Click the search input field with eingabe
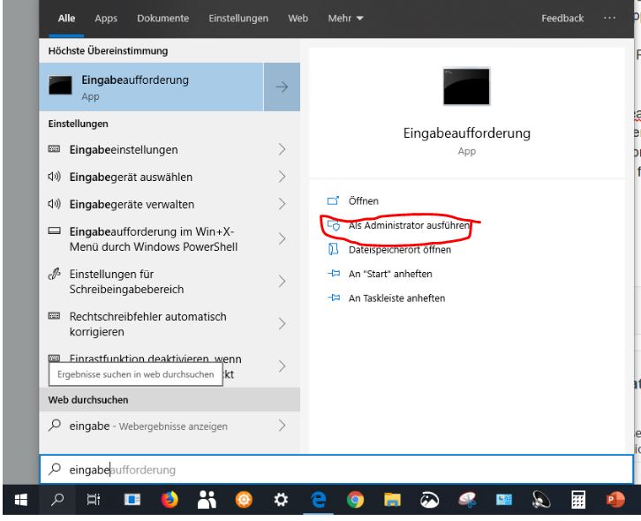This screenshot has width=641, height=521. (x=336, y=470)
